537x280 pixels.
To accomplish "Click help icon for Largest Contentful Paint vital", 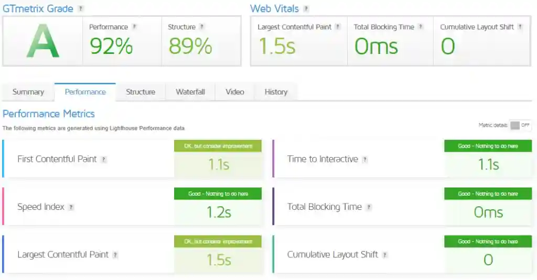I will point(338,27).
